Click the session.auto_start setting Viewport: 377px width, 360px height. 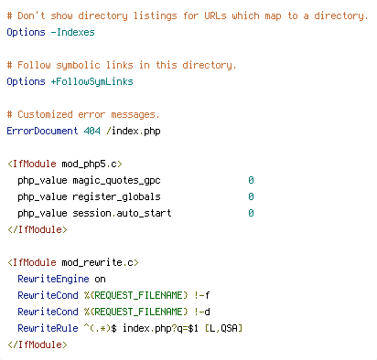(x=122, y=213)
